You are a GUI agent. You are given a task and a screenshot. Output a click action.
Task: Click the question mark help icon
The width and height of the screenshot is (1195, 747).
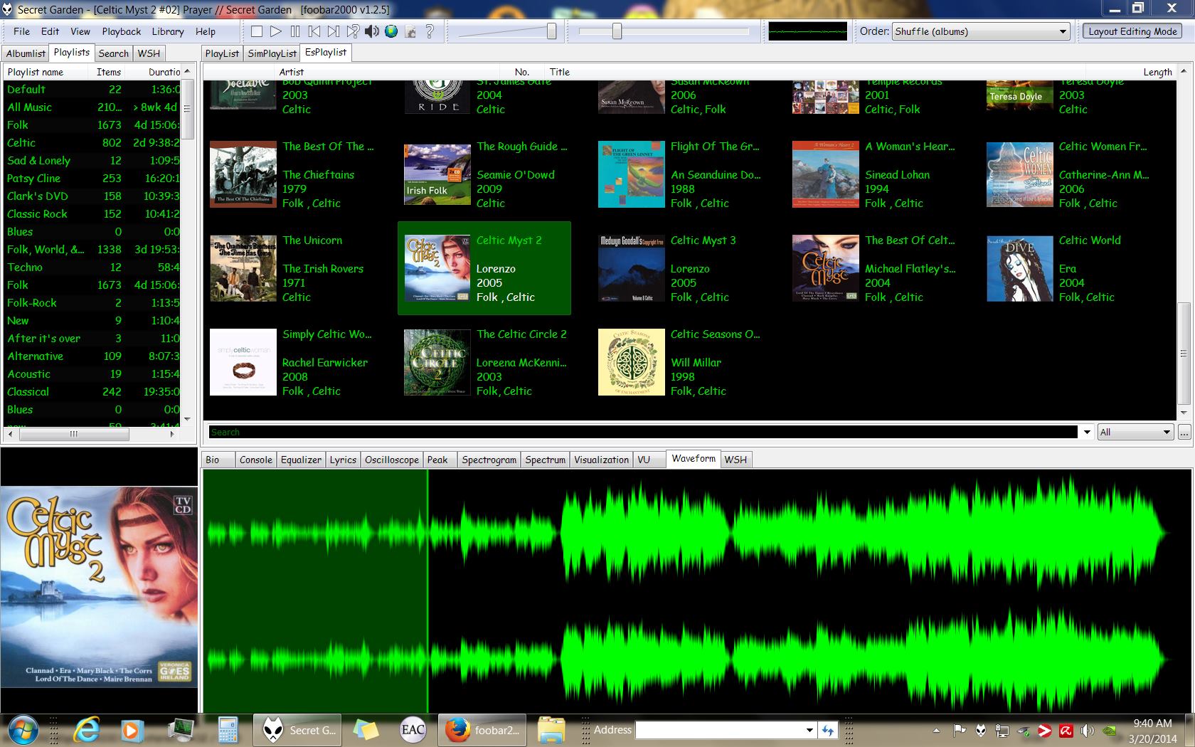(x=430, y=31)
